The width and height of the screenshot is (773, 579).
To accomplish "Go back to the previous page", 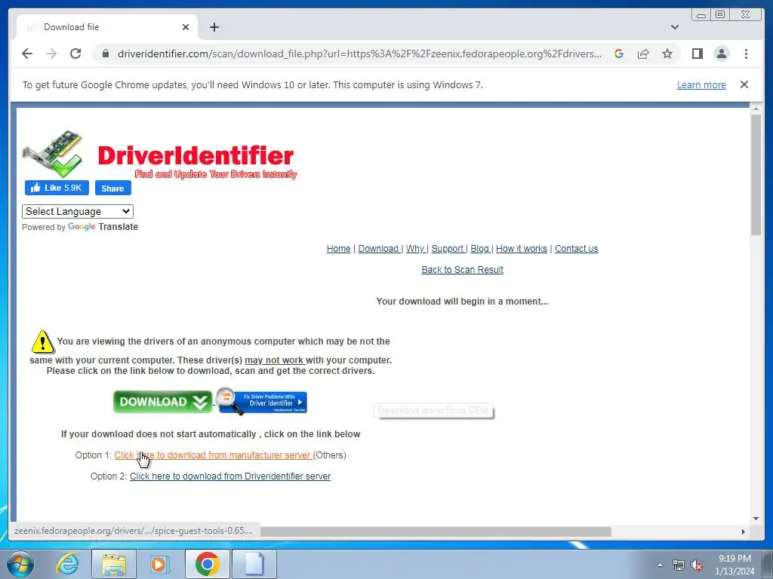I will click(27, 54).
